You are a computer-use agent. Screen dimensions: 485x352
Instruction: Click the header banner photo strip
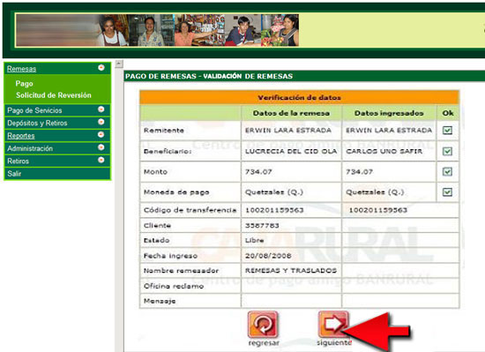[x=157, y=30]
